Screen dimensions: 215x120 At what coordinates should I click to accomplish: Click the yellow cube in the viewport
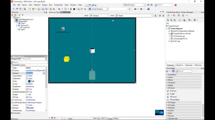point(67,59)
